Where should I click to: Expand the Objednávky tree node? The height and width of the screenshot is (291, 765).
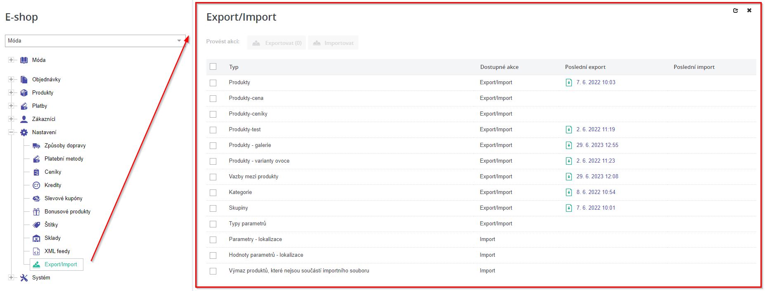coord(11,80)
